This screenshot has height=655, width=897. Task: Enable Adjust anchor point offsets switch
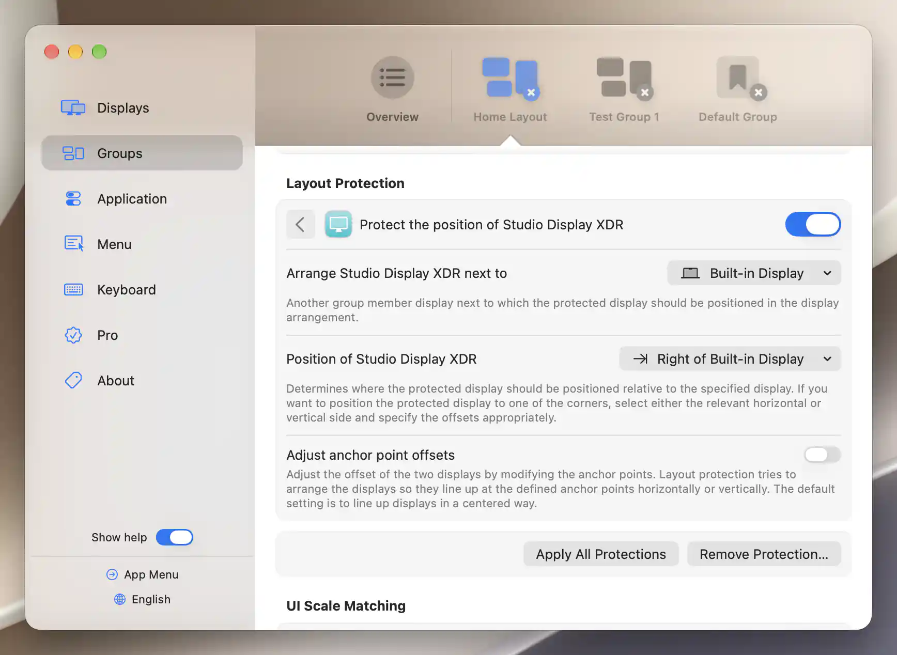822,455
